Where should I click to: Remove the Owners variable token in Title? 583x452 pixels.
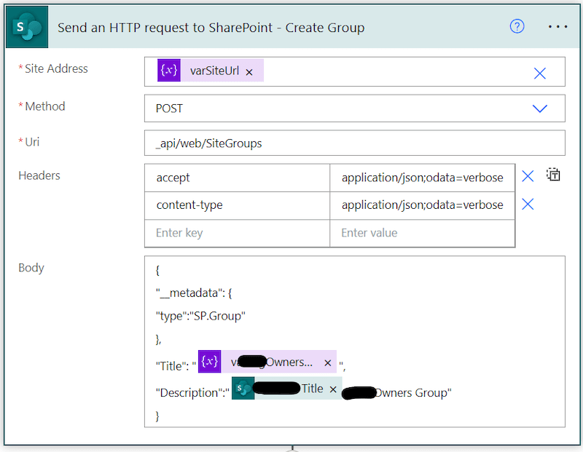point(327,363)
